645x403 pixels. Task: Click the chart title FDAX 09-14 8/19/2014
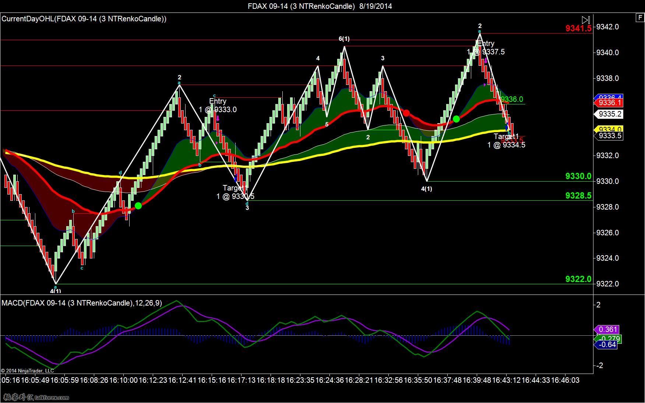click(x=320, y=6)
